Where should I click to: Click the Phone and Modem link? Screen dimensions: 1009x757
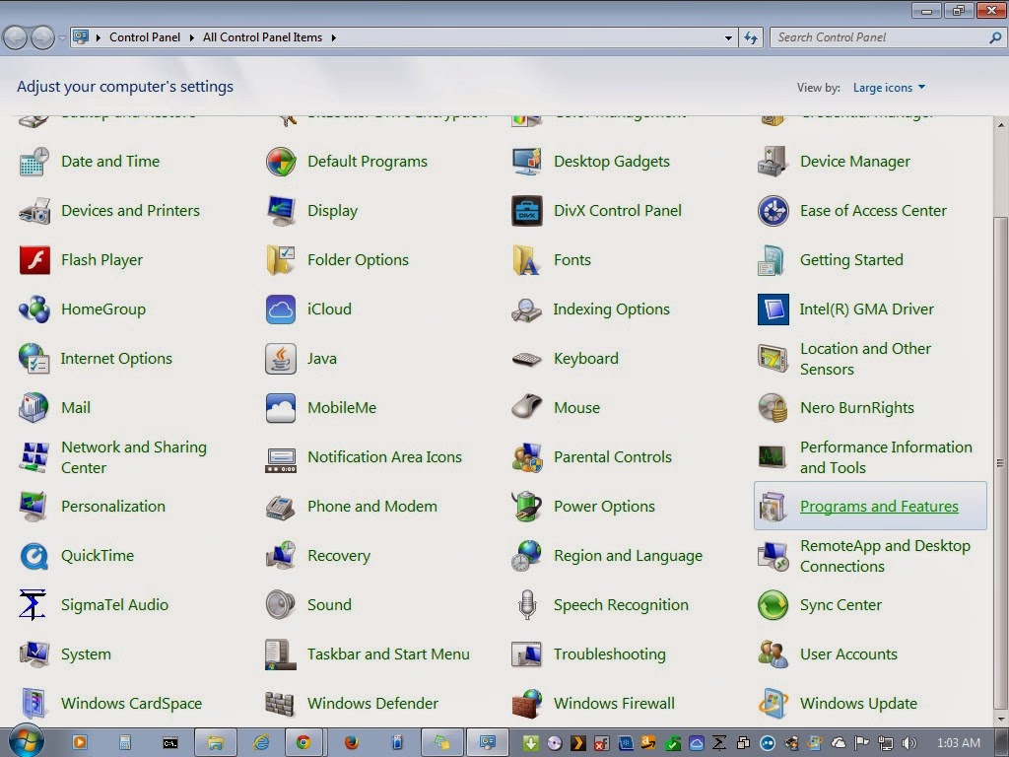click(x=371, y=507)
